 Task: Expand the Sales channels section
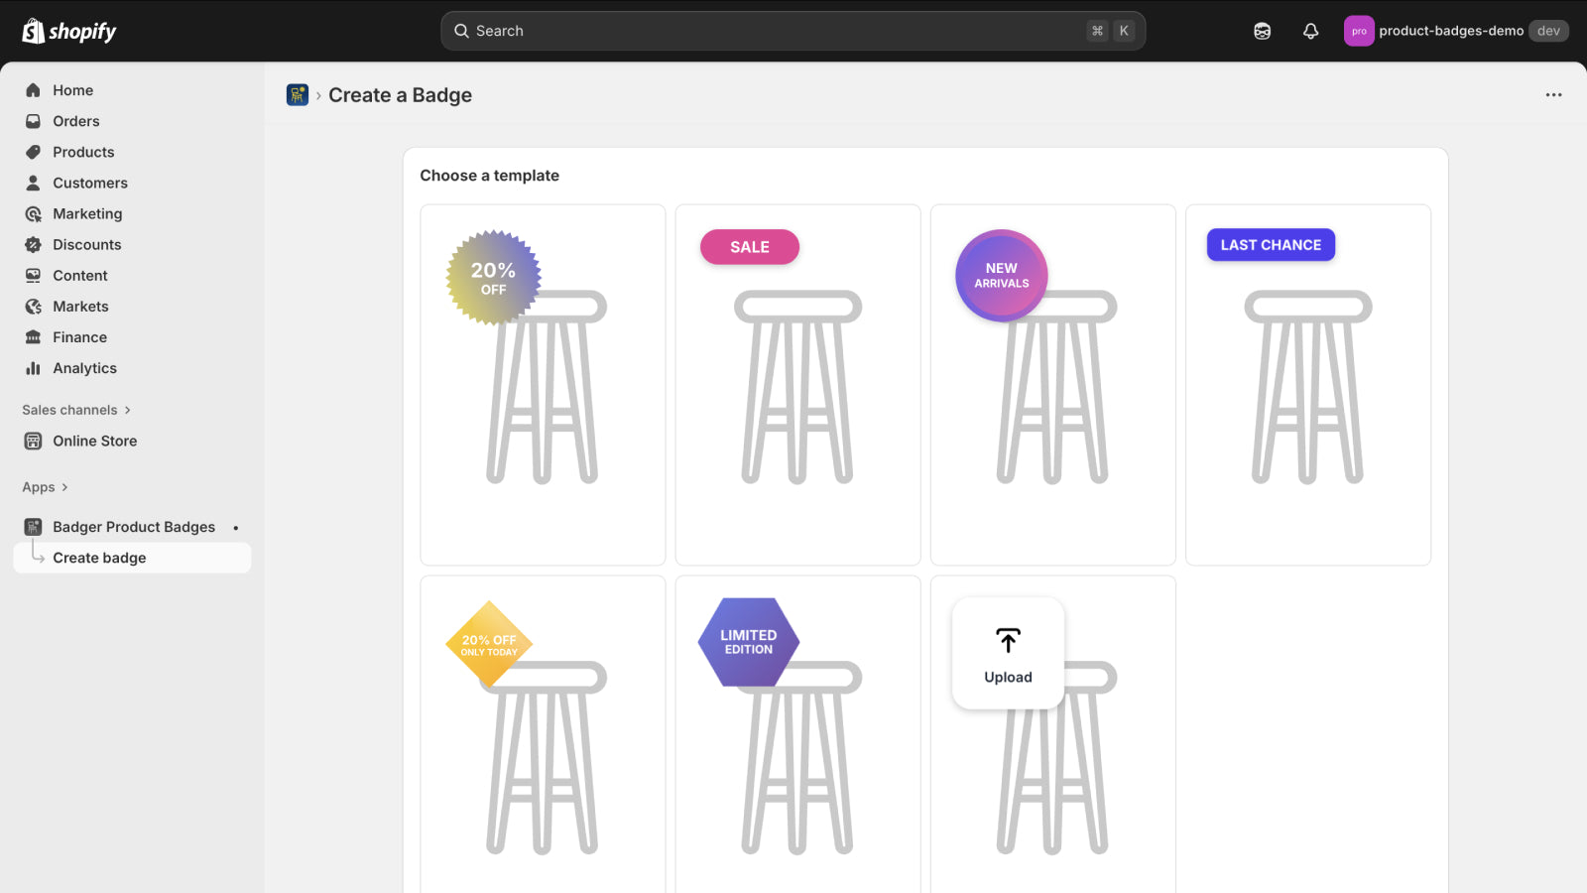69,409
